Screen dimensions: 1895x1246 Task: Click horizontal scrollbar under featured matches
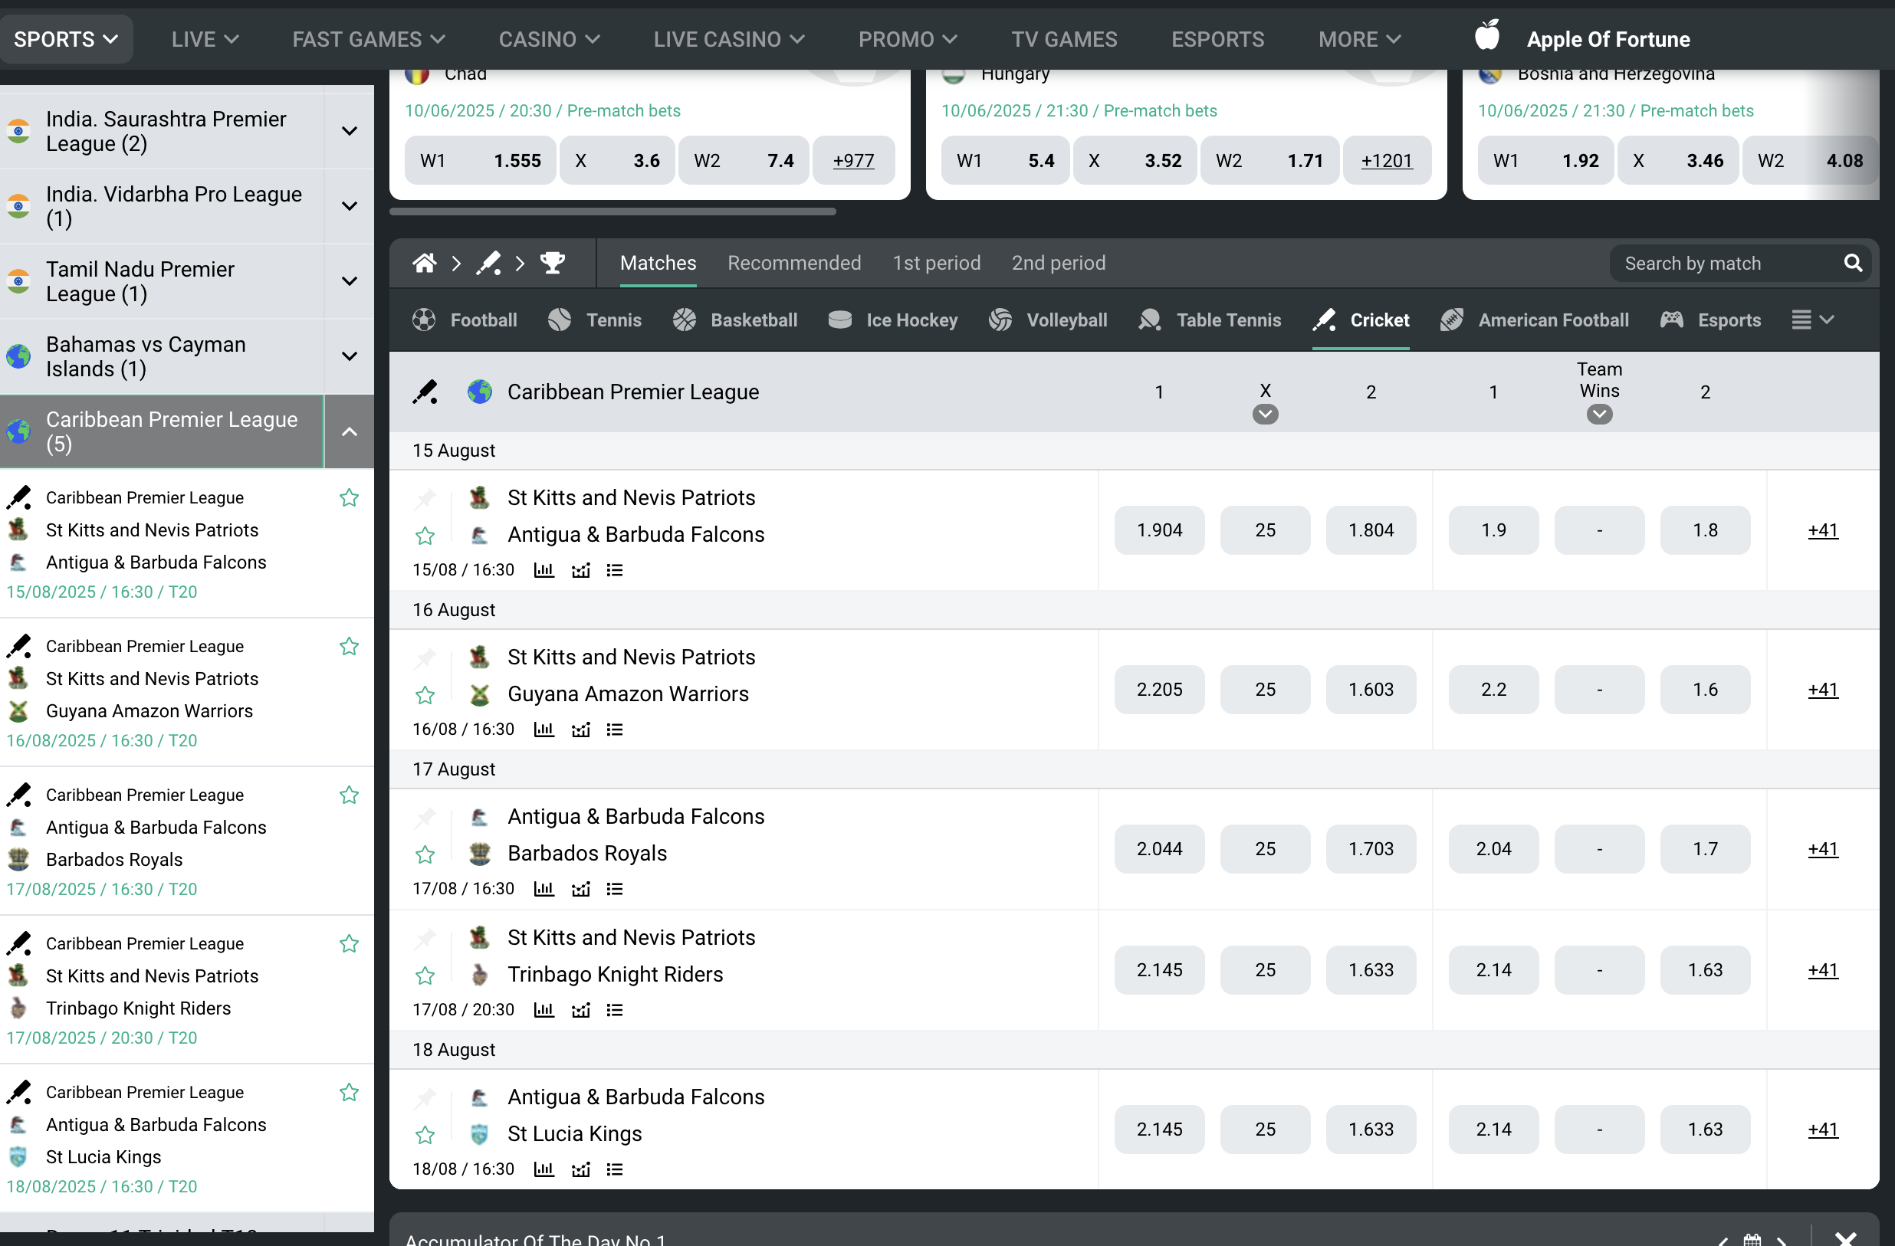[613, 211]
